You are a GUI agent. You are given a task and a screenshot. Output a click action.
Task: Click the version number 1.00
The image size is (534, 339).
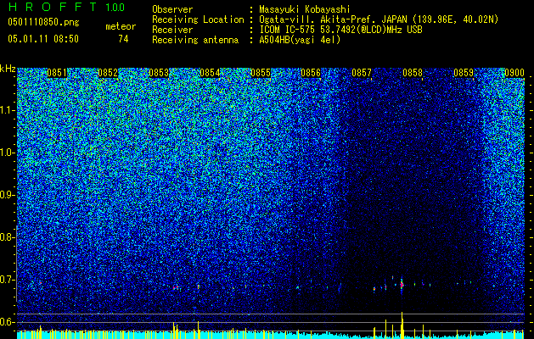coord(115,7)
